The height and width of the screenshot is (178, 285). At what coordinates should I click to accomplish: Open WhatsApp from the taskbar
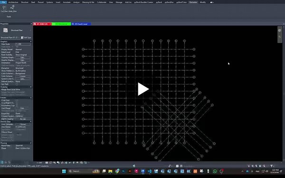(x=215, y=171)
